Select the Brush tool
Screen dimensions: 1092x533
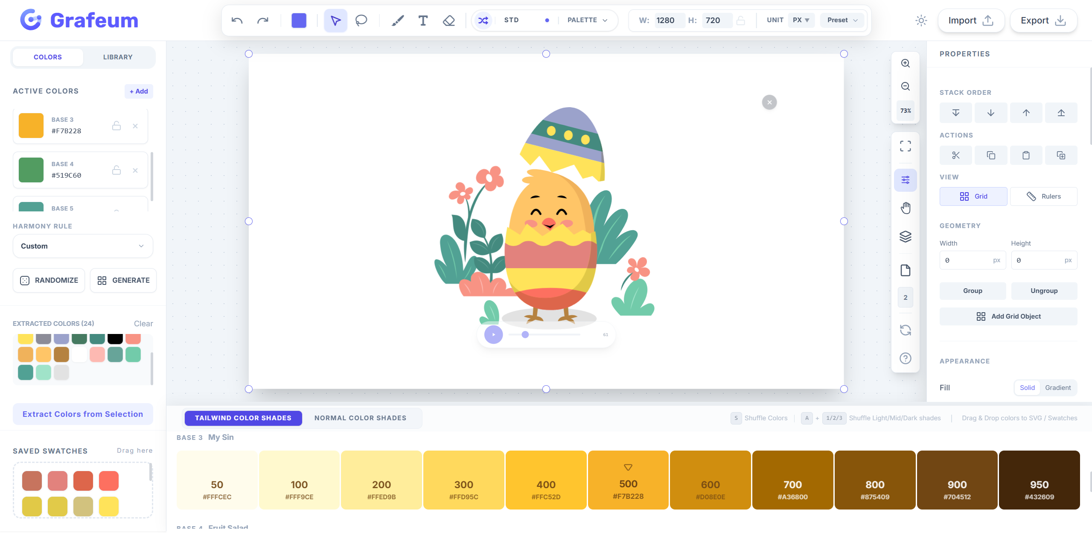[397, 20]
